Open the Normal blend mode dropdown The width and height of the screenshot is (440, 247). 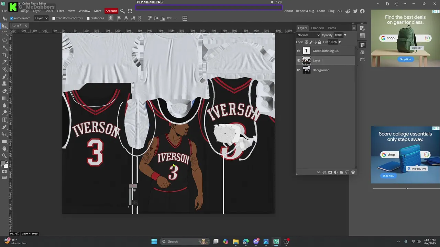308,35
